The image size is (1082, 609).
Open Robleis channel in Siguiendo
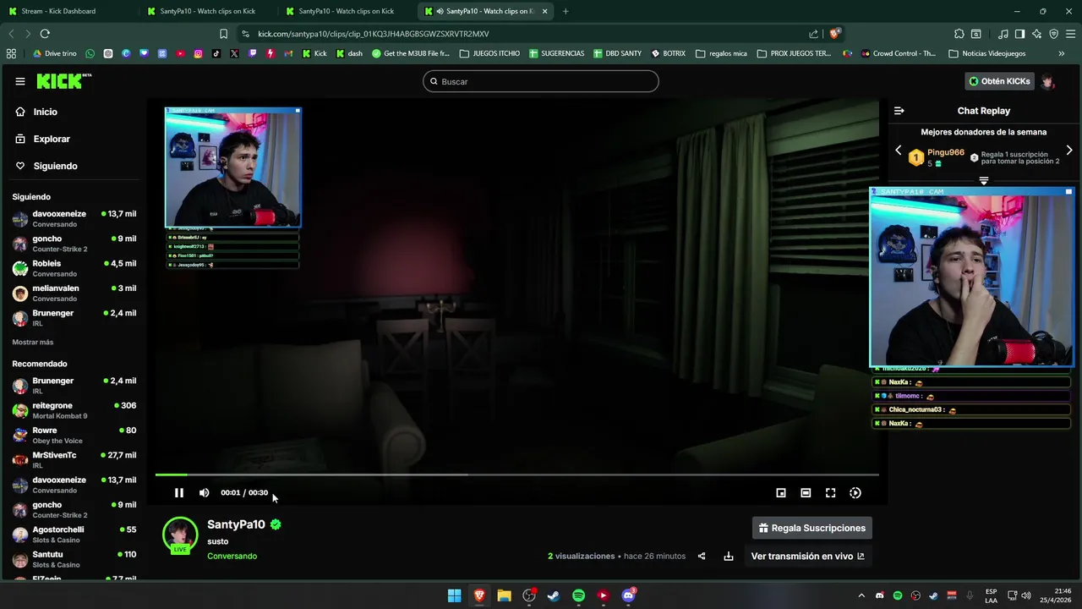pos(74,268)
